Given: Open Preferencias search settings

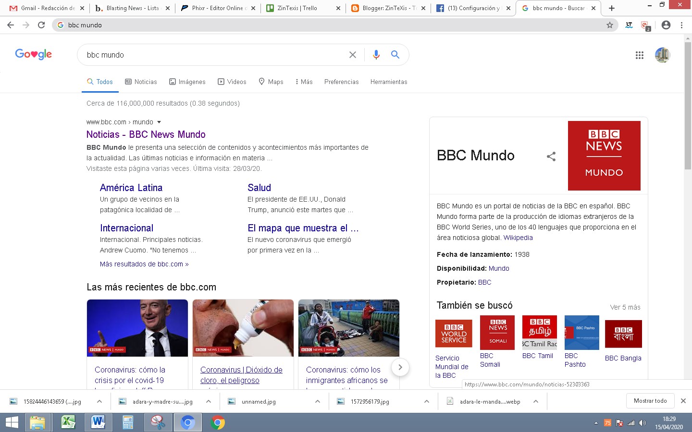Looking at the screenshot, I should pyautogui.click(x=341, y=82).
